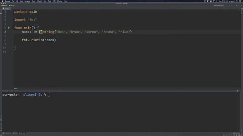
Task: Open the TODO tool window button
Action: click(x=15, y=133)
